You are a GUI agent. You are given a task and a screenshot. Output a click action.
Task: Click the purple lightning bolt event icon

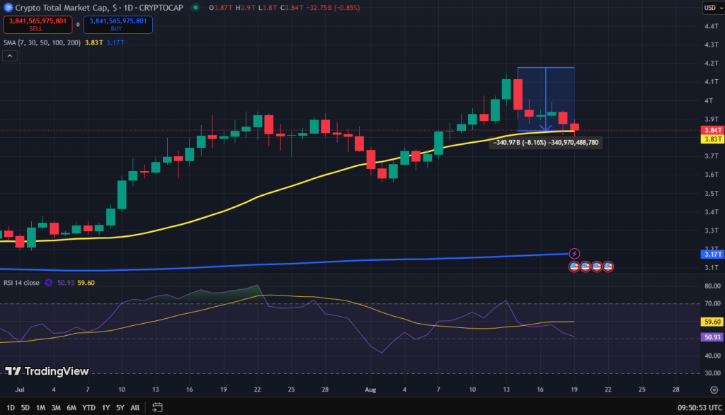tap(574, 253)
